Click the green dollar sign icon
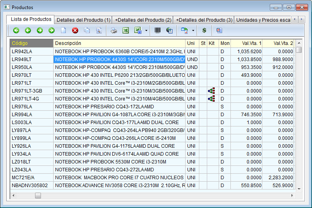312x208 pixels. click(204, 30)
